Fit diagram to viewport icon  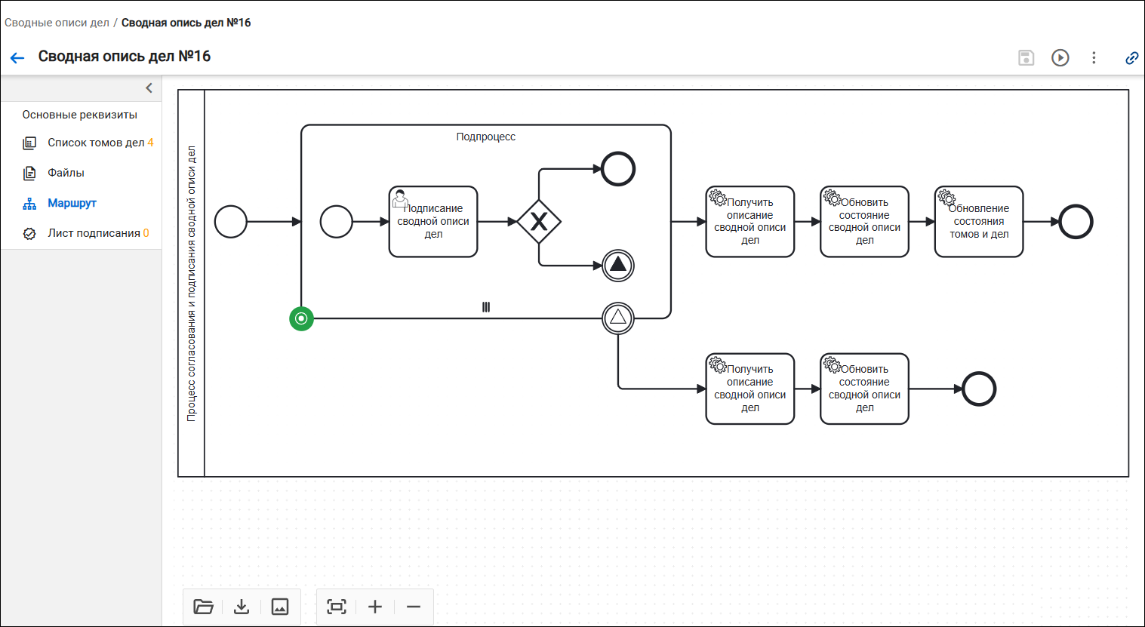(337, 607)
